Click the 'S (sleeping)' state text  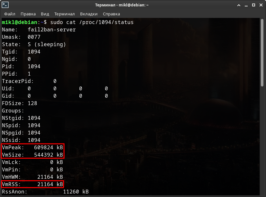click(x=47, y=45)
